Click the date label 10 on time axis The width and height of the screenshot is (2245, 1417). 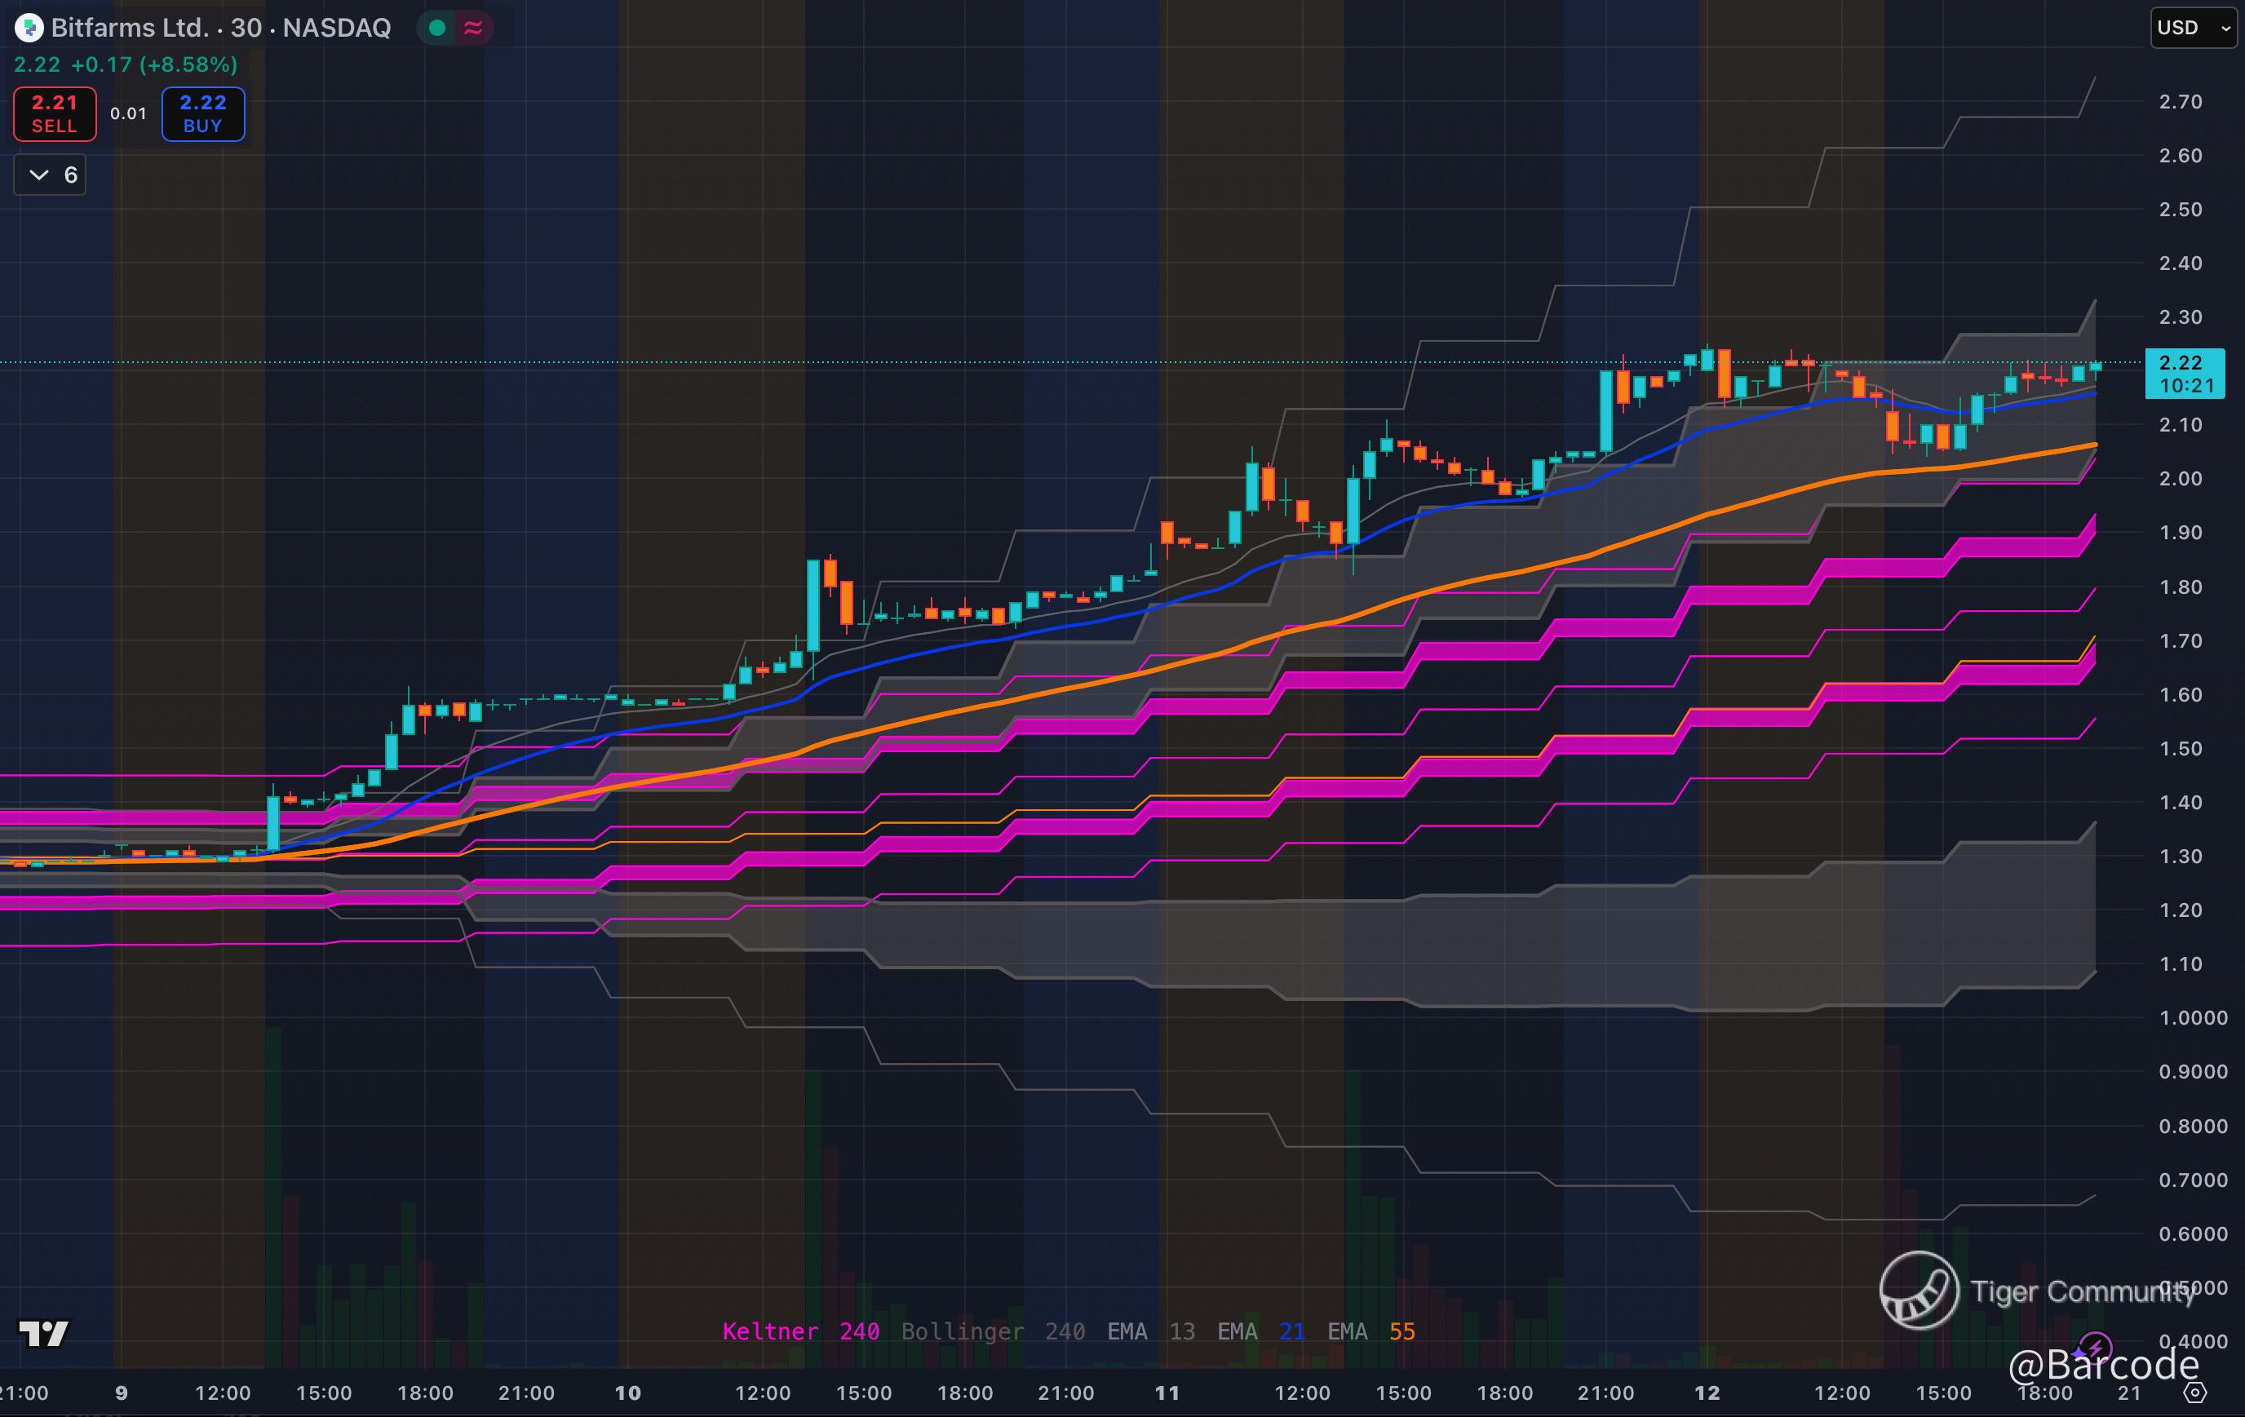tap(627, 1393)
